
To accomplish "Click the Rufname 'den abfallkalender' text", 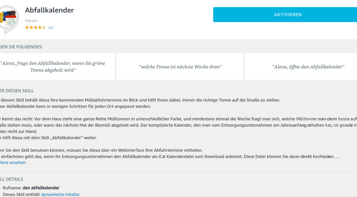I will coord(41,188).
